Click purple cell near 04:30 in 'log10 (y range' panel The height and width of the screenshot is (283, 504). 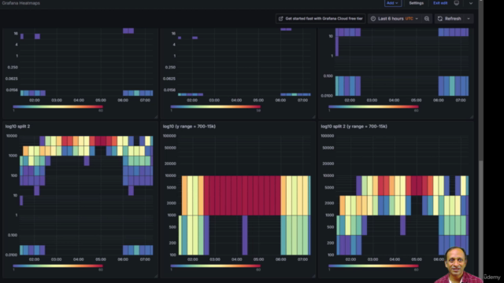pyautogui.click(x=245, y=235)
